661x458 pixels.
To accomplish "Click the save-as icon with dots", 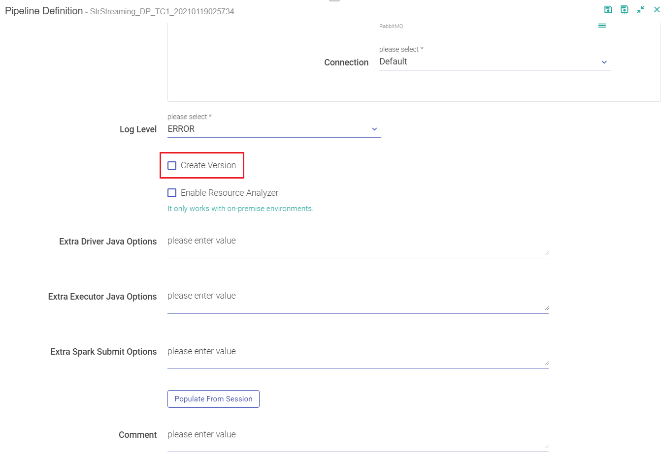I will click(x=624, y=9).
